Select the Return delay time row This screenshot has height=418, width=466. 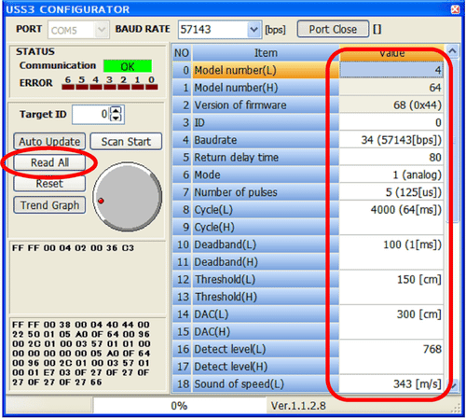tap(308, 158)
